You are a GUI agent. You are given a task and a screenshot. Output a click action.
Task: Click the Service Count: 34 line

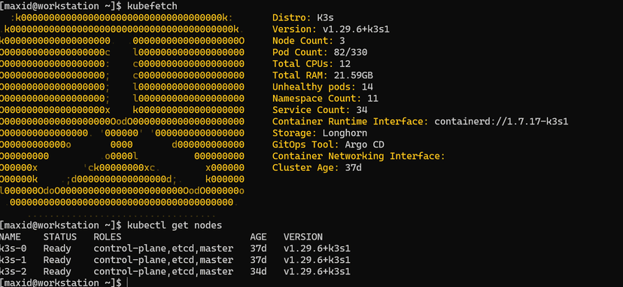coord(320,110)
